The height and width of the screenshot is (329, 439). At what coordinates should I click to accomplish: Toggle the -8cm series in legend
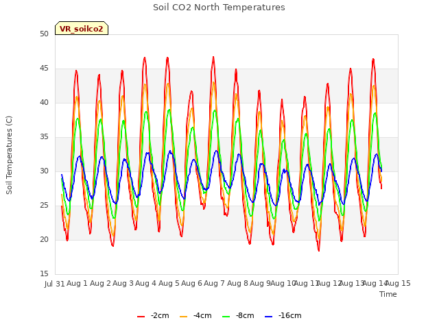click(238, 315)
